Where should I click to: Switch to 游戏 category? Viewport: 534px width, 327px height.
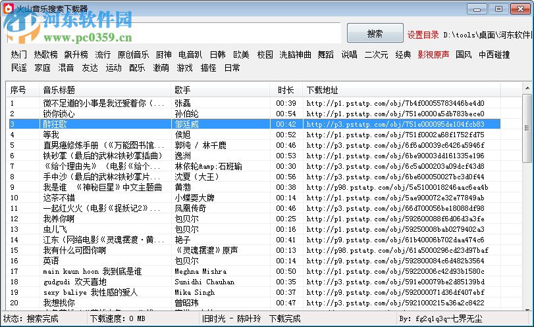pos(184,68)
